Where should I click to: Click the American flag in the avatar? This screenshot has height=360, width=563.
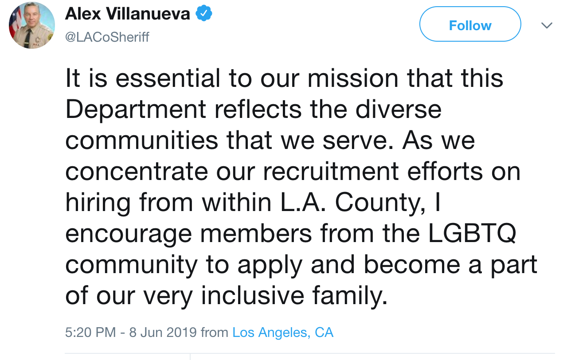pyautogui.click(x=15, y=22)
